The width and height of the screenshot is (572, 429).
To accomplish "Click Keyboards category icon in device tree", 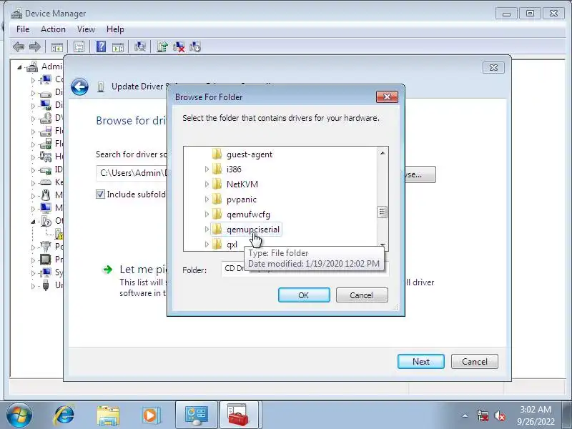I will tap(46, 182).
